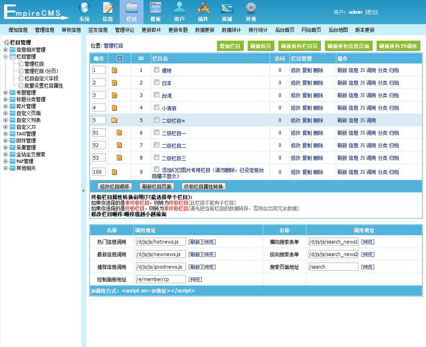Screen dimensions: 426x347
Task: Open the 版本更新 menu item
Action: [x=365, y=30]
